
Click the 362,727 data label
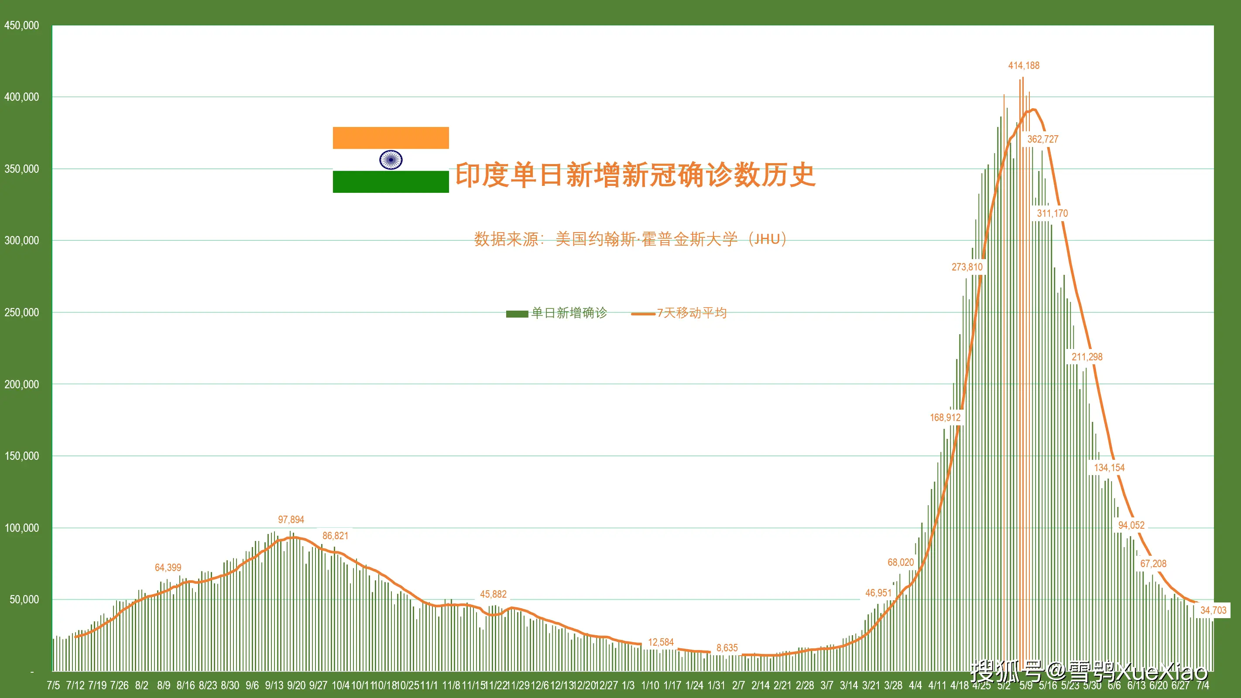pos(1042,139)
